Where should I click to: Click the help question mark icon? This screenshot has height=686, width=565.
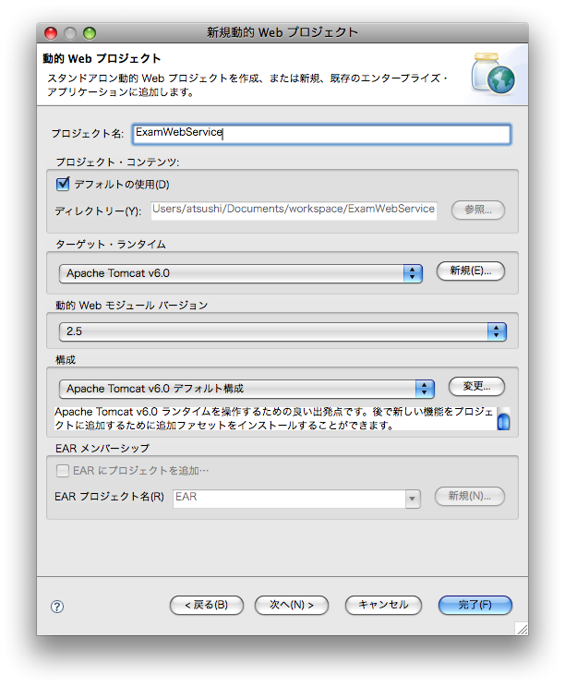[57, 607]
